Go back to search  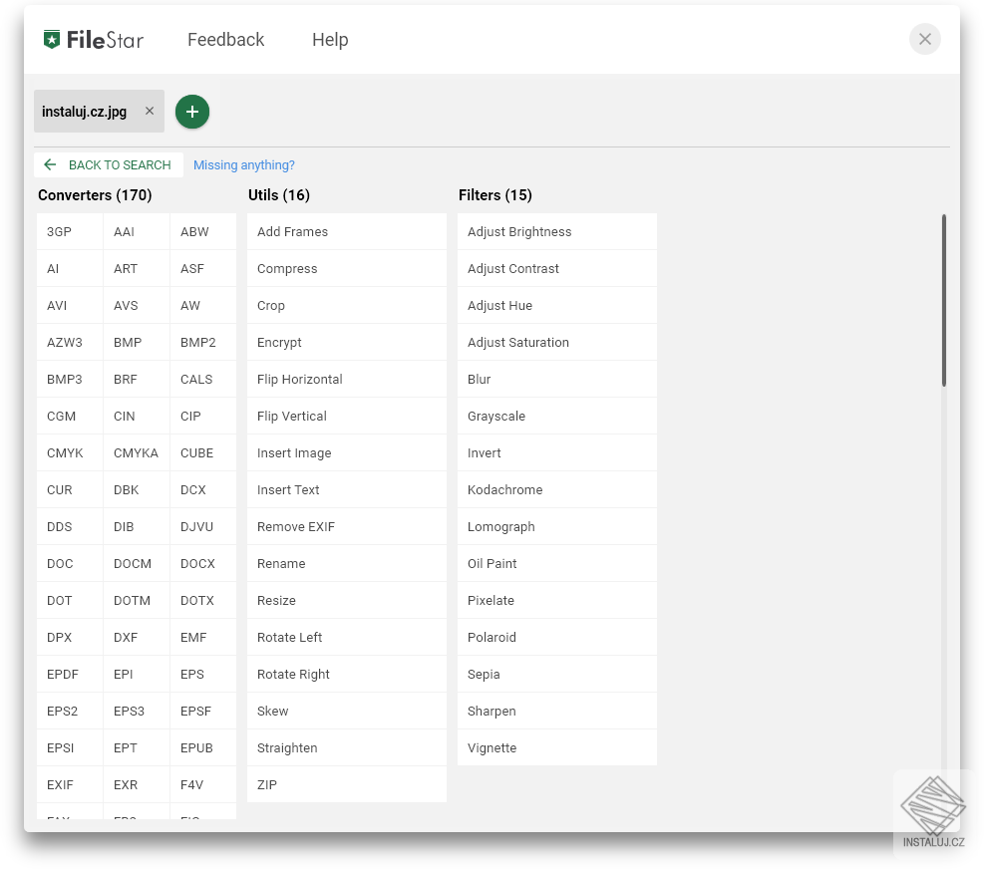coord(109,165)
